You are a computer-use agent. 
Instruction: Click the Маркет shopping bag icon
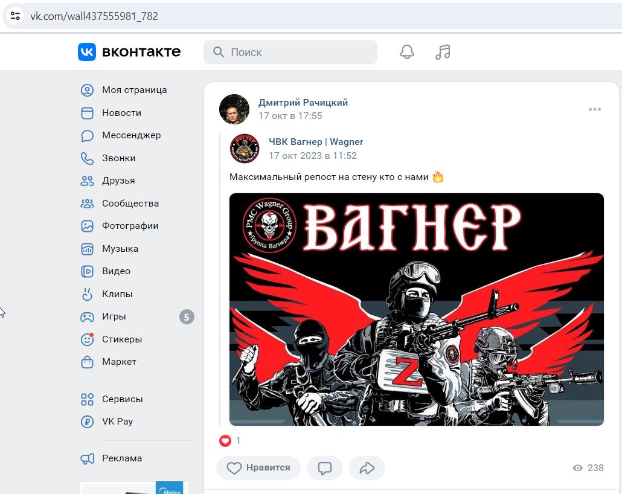click(x=88, y=362)
